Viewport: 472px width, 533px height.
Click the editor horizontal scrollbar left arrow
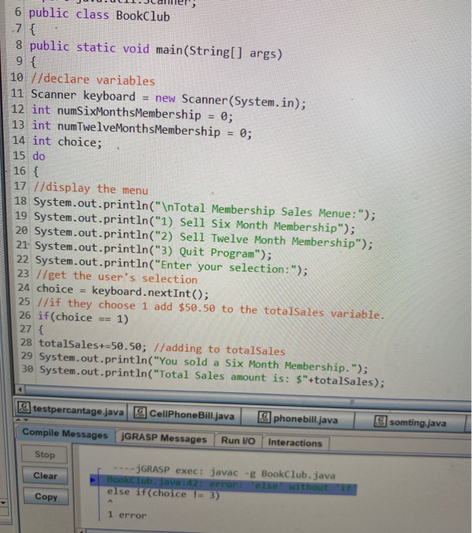[20, 389]
